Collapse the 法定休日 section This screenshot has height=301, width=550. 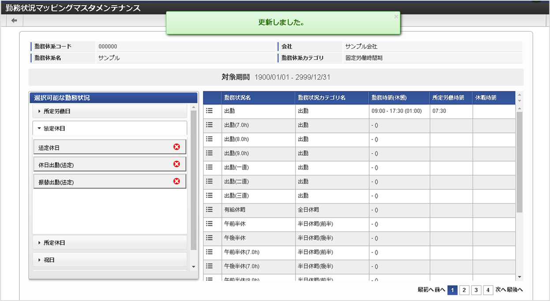[x=110, y=128]
